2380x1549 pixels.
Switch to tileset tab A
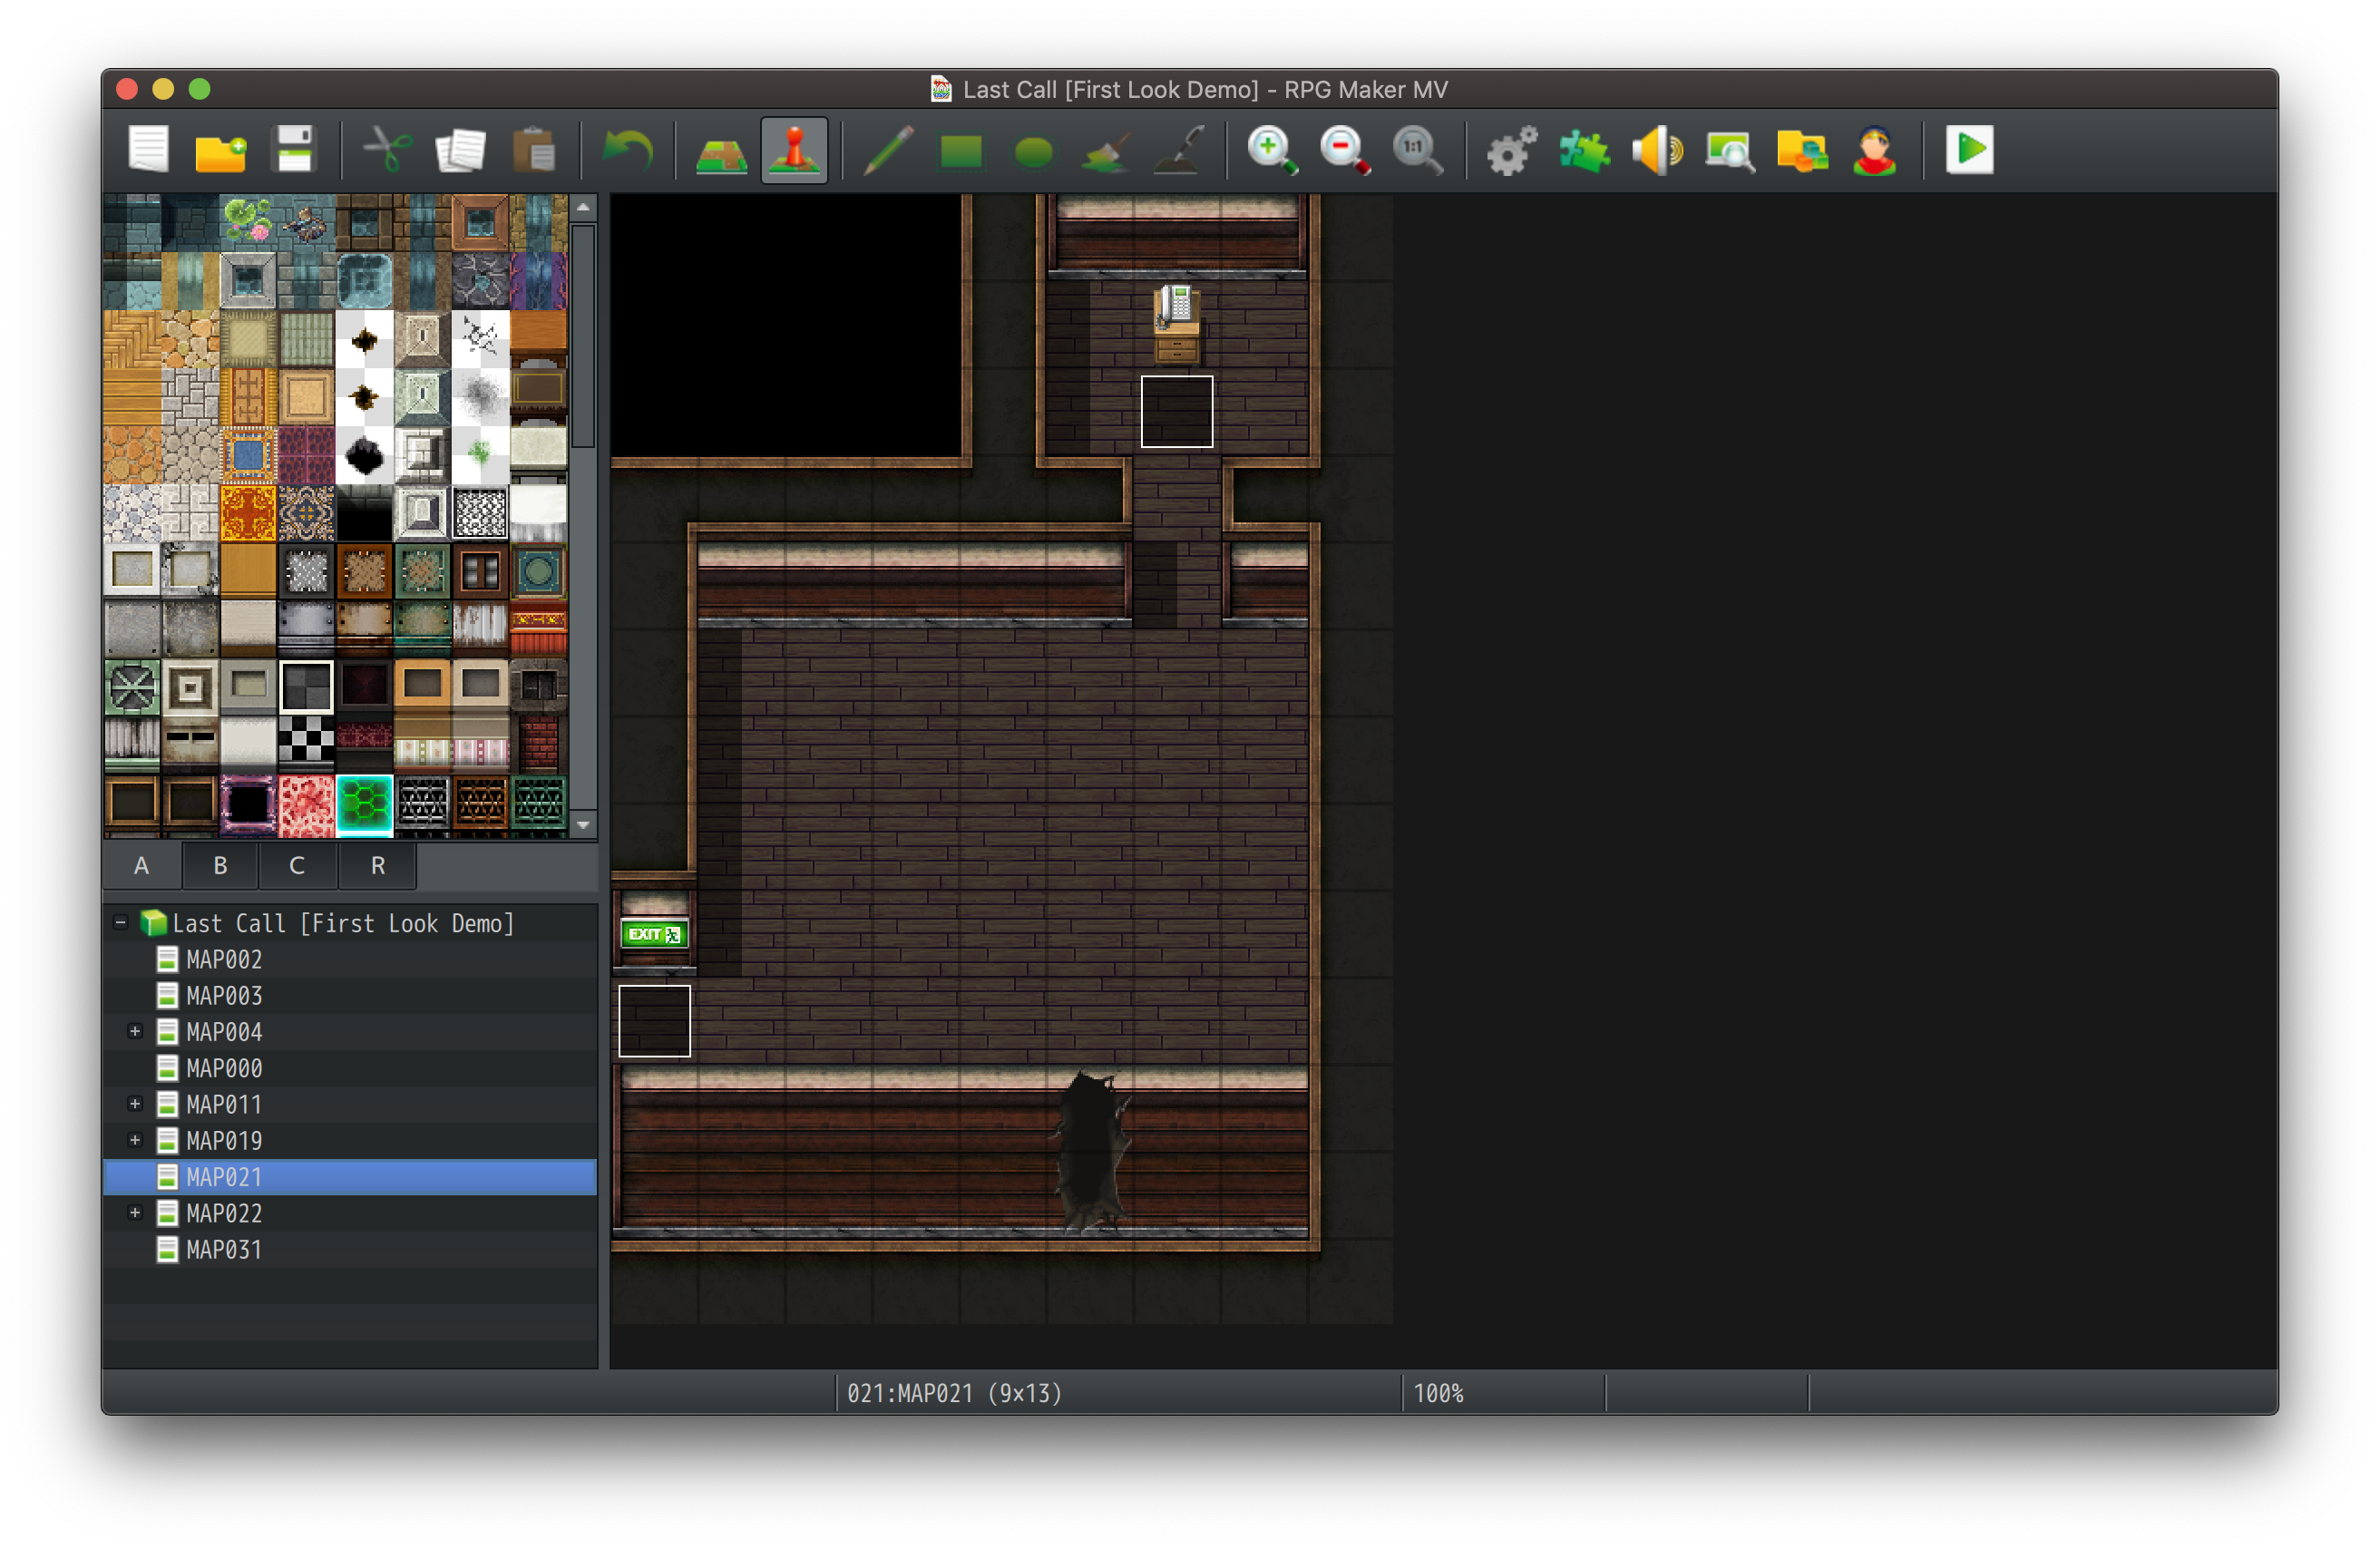tap(142, 865)
